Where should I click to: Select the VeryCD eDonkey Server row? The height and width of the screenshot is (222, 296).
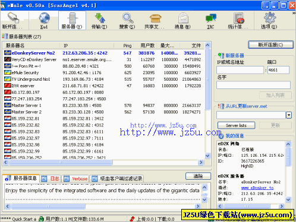(x=103, y=59)
